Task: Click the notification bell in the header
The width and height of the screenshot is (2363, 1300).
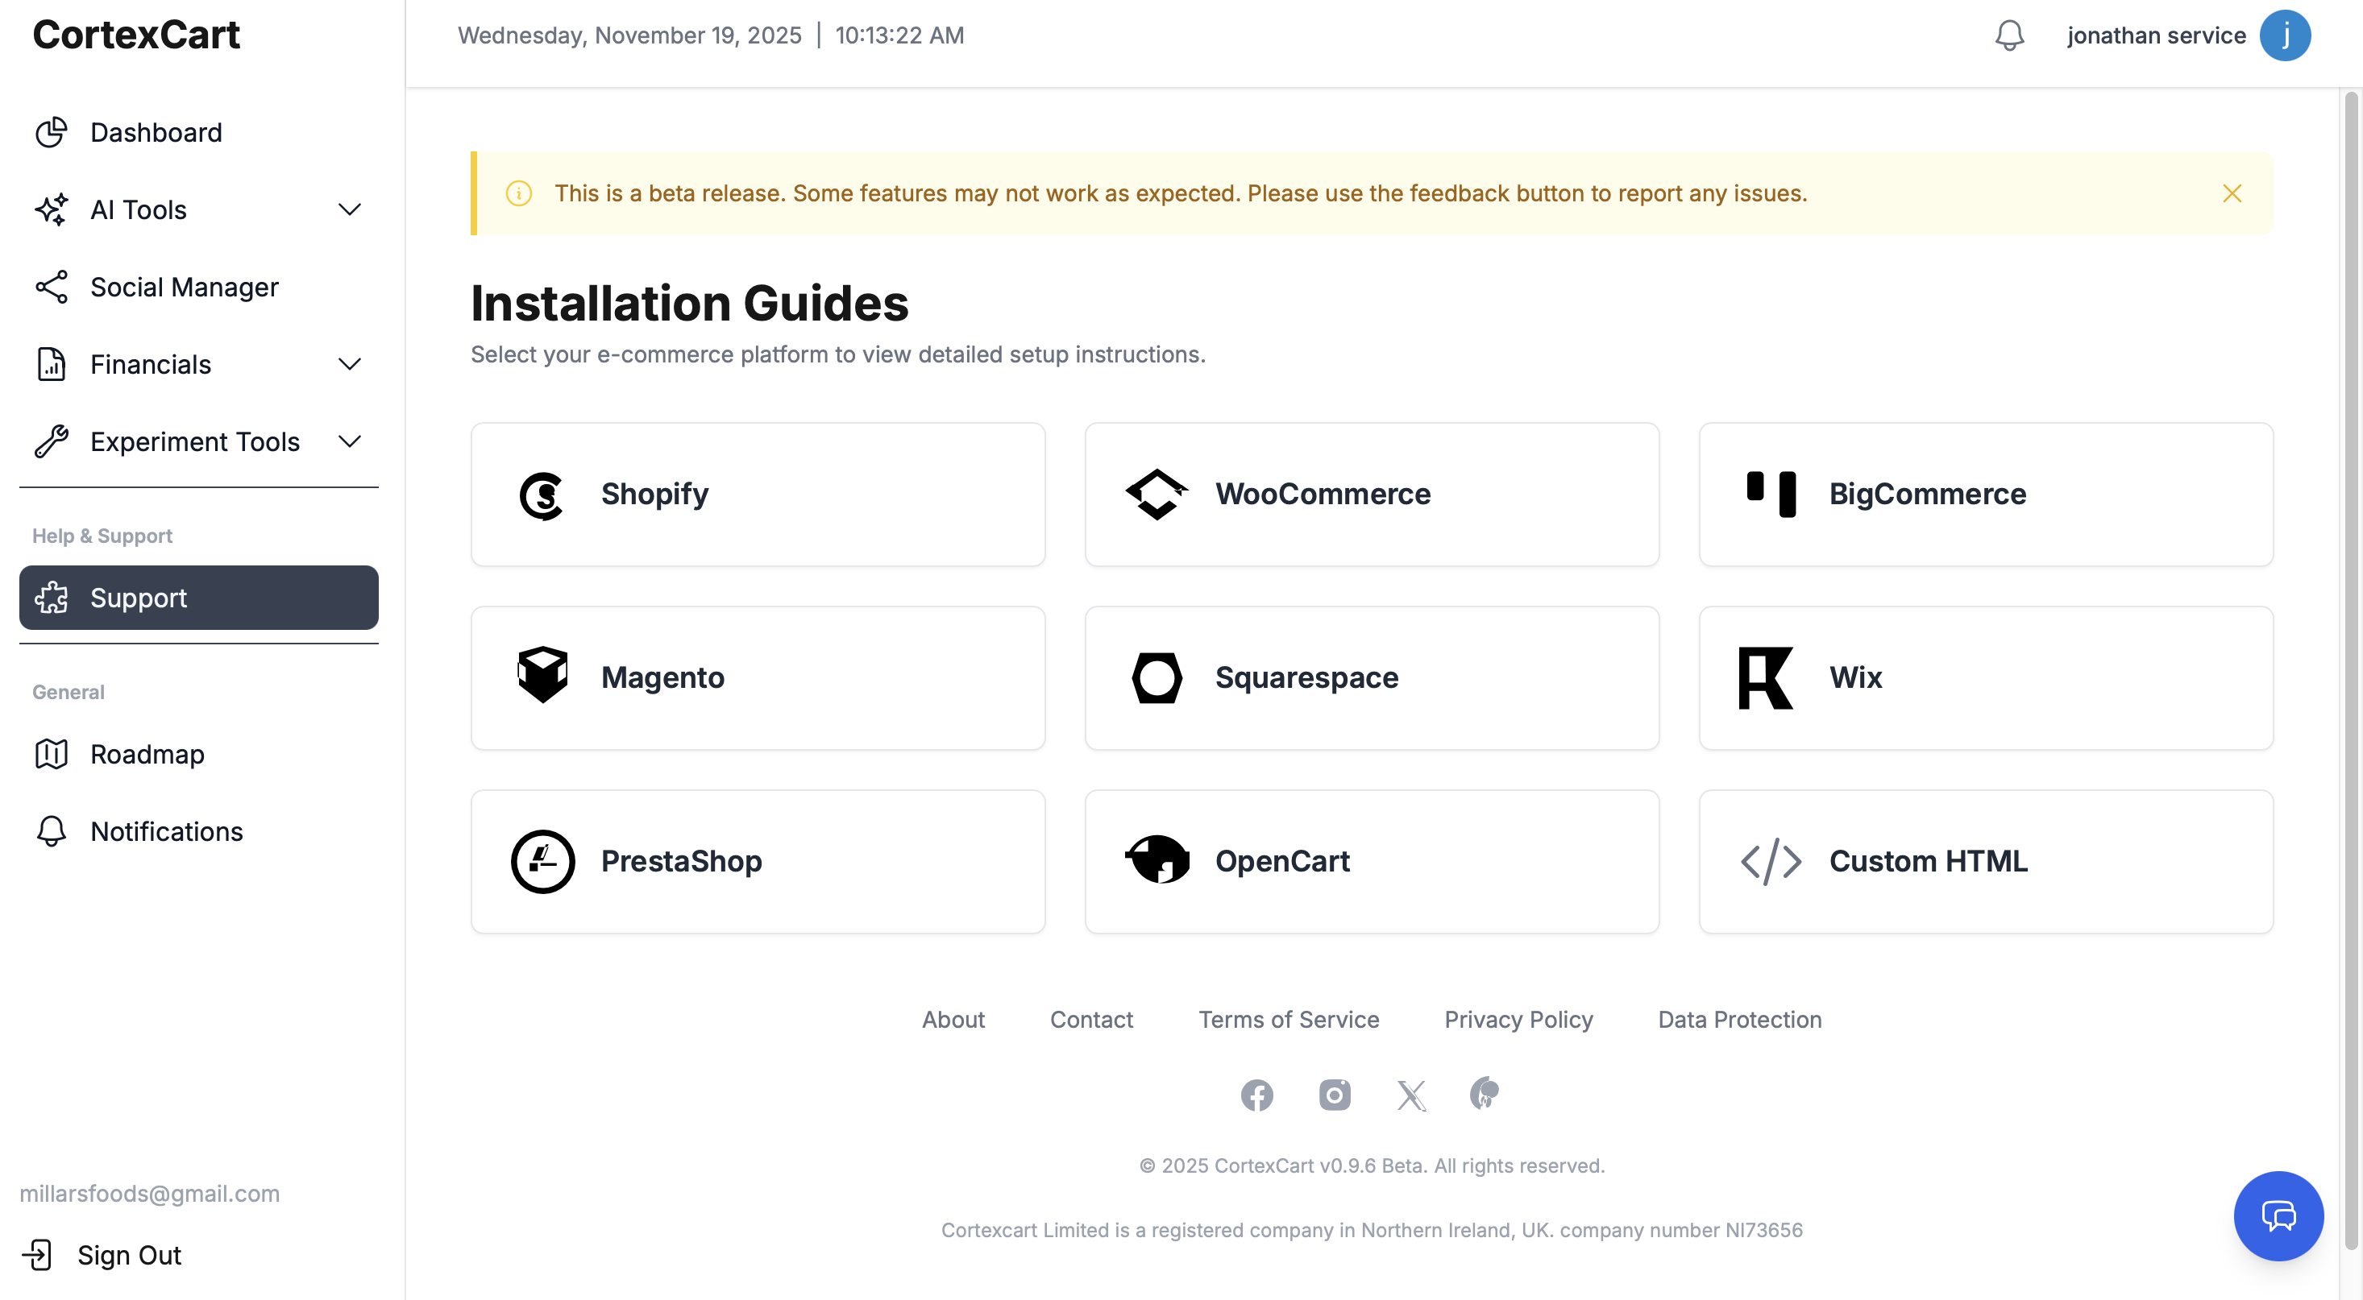Action: [2009, 35]
